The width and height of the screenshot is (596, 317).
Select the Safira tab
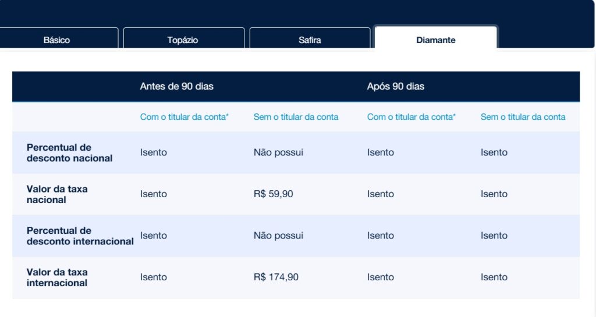pyautogui.click(x=310, y=40)
